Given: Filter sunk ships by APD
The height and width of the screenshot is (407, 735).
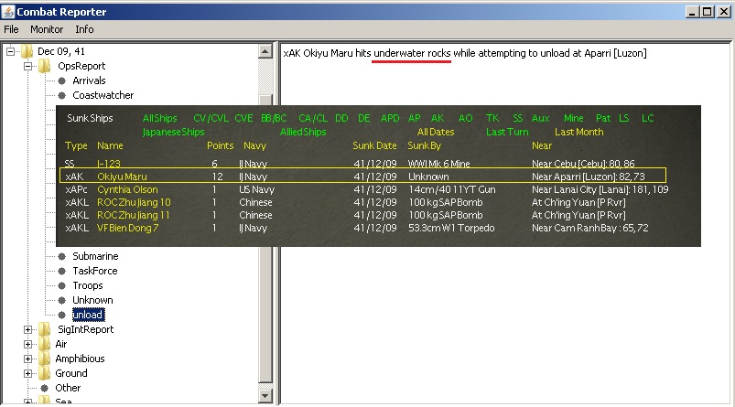Looking at the screenshot, I should coord(390,118).
